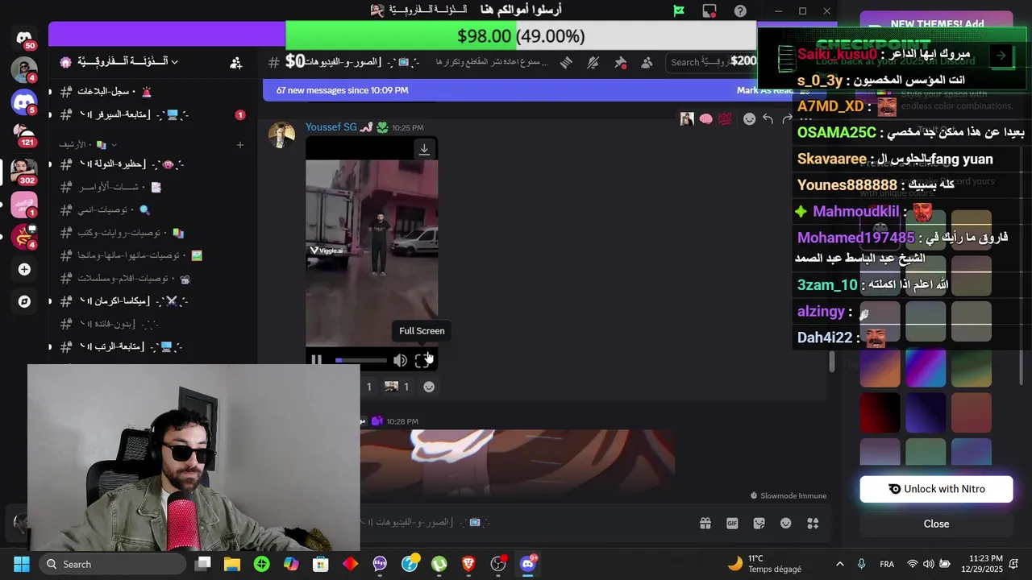This screenshot has width=1032, height=580.
Task: Open Microsoft Store from taskbar
Action: pos(321,564)
